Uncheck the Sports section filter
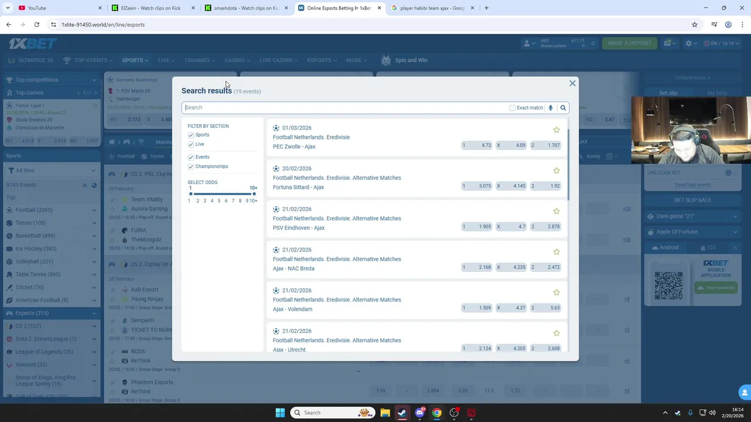751x422 pixels. pos(191,135)
